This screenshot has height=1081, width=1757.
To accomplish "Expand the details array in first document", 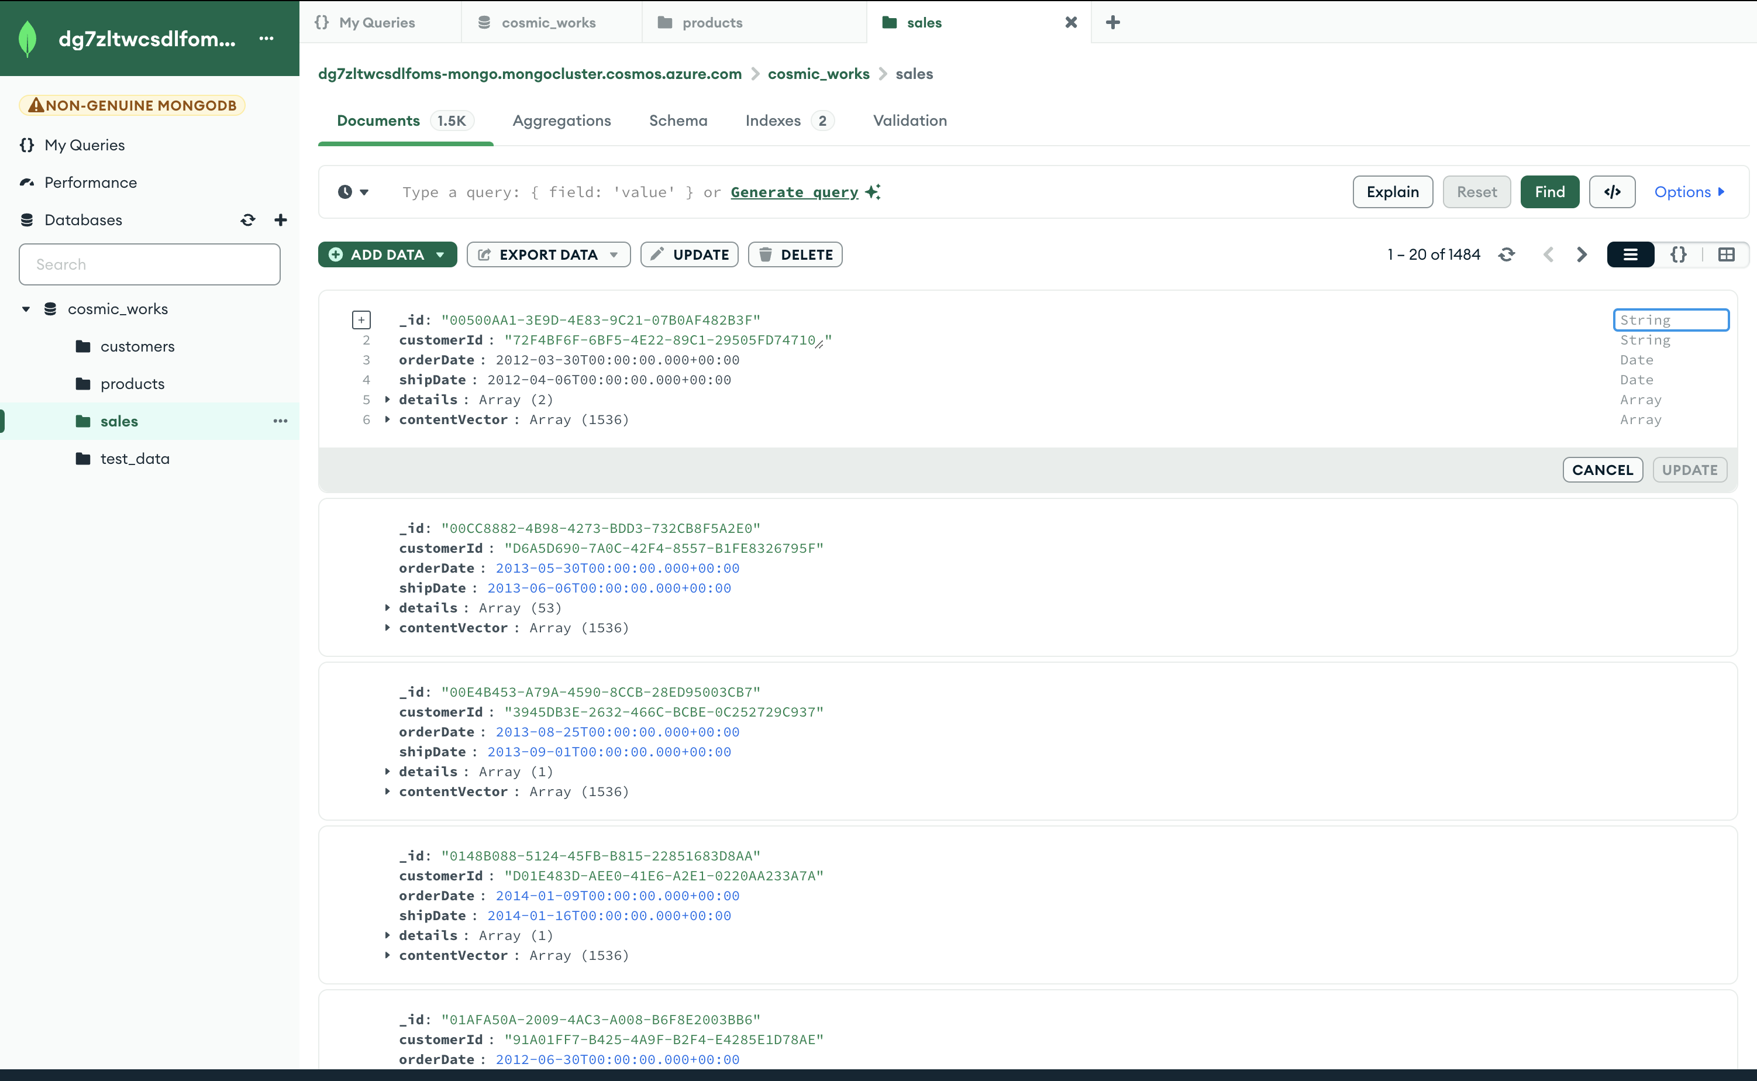I will click(387, 400).
